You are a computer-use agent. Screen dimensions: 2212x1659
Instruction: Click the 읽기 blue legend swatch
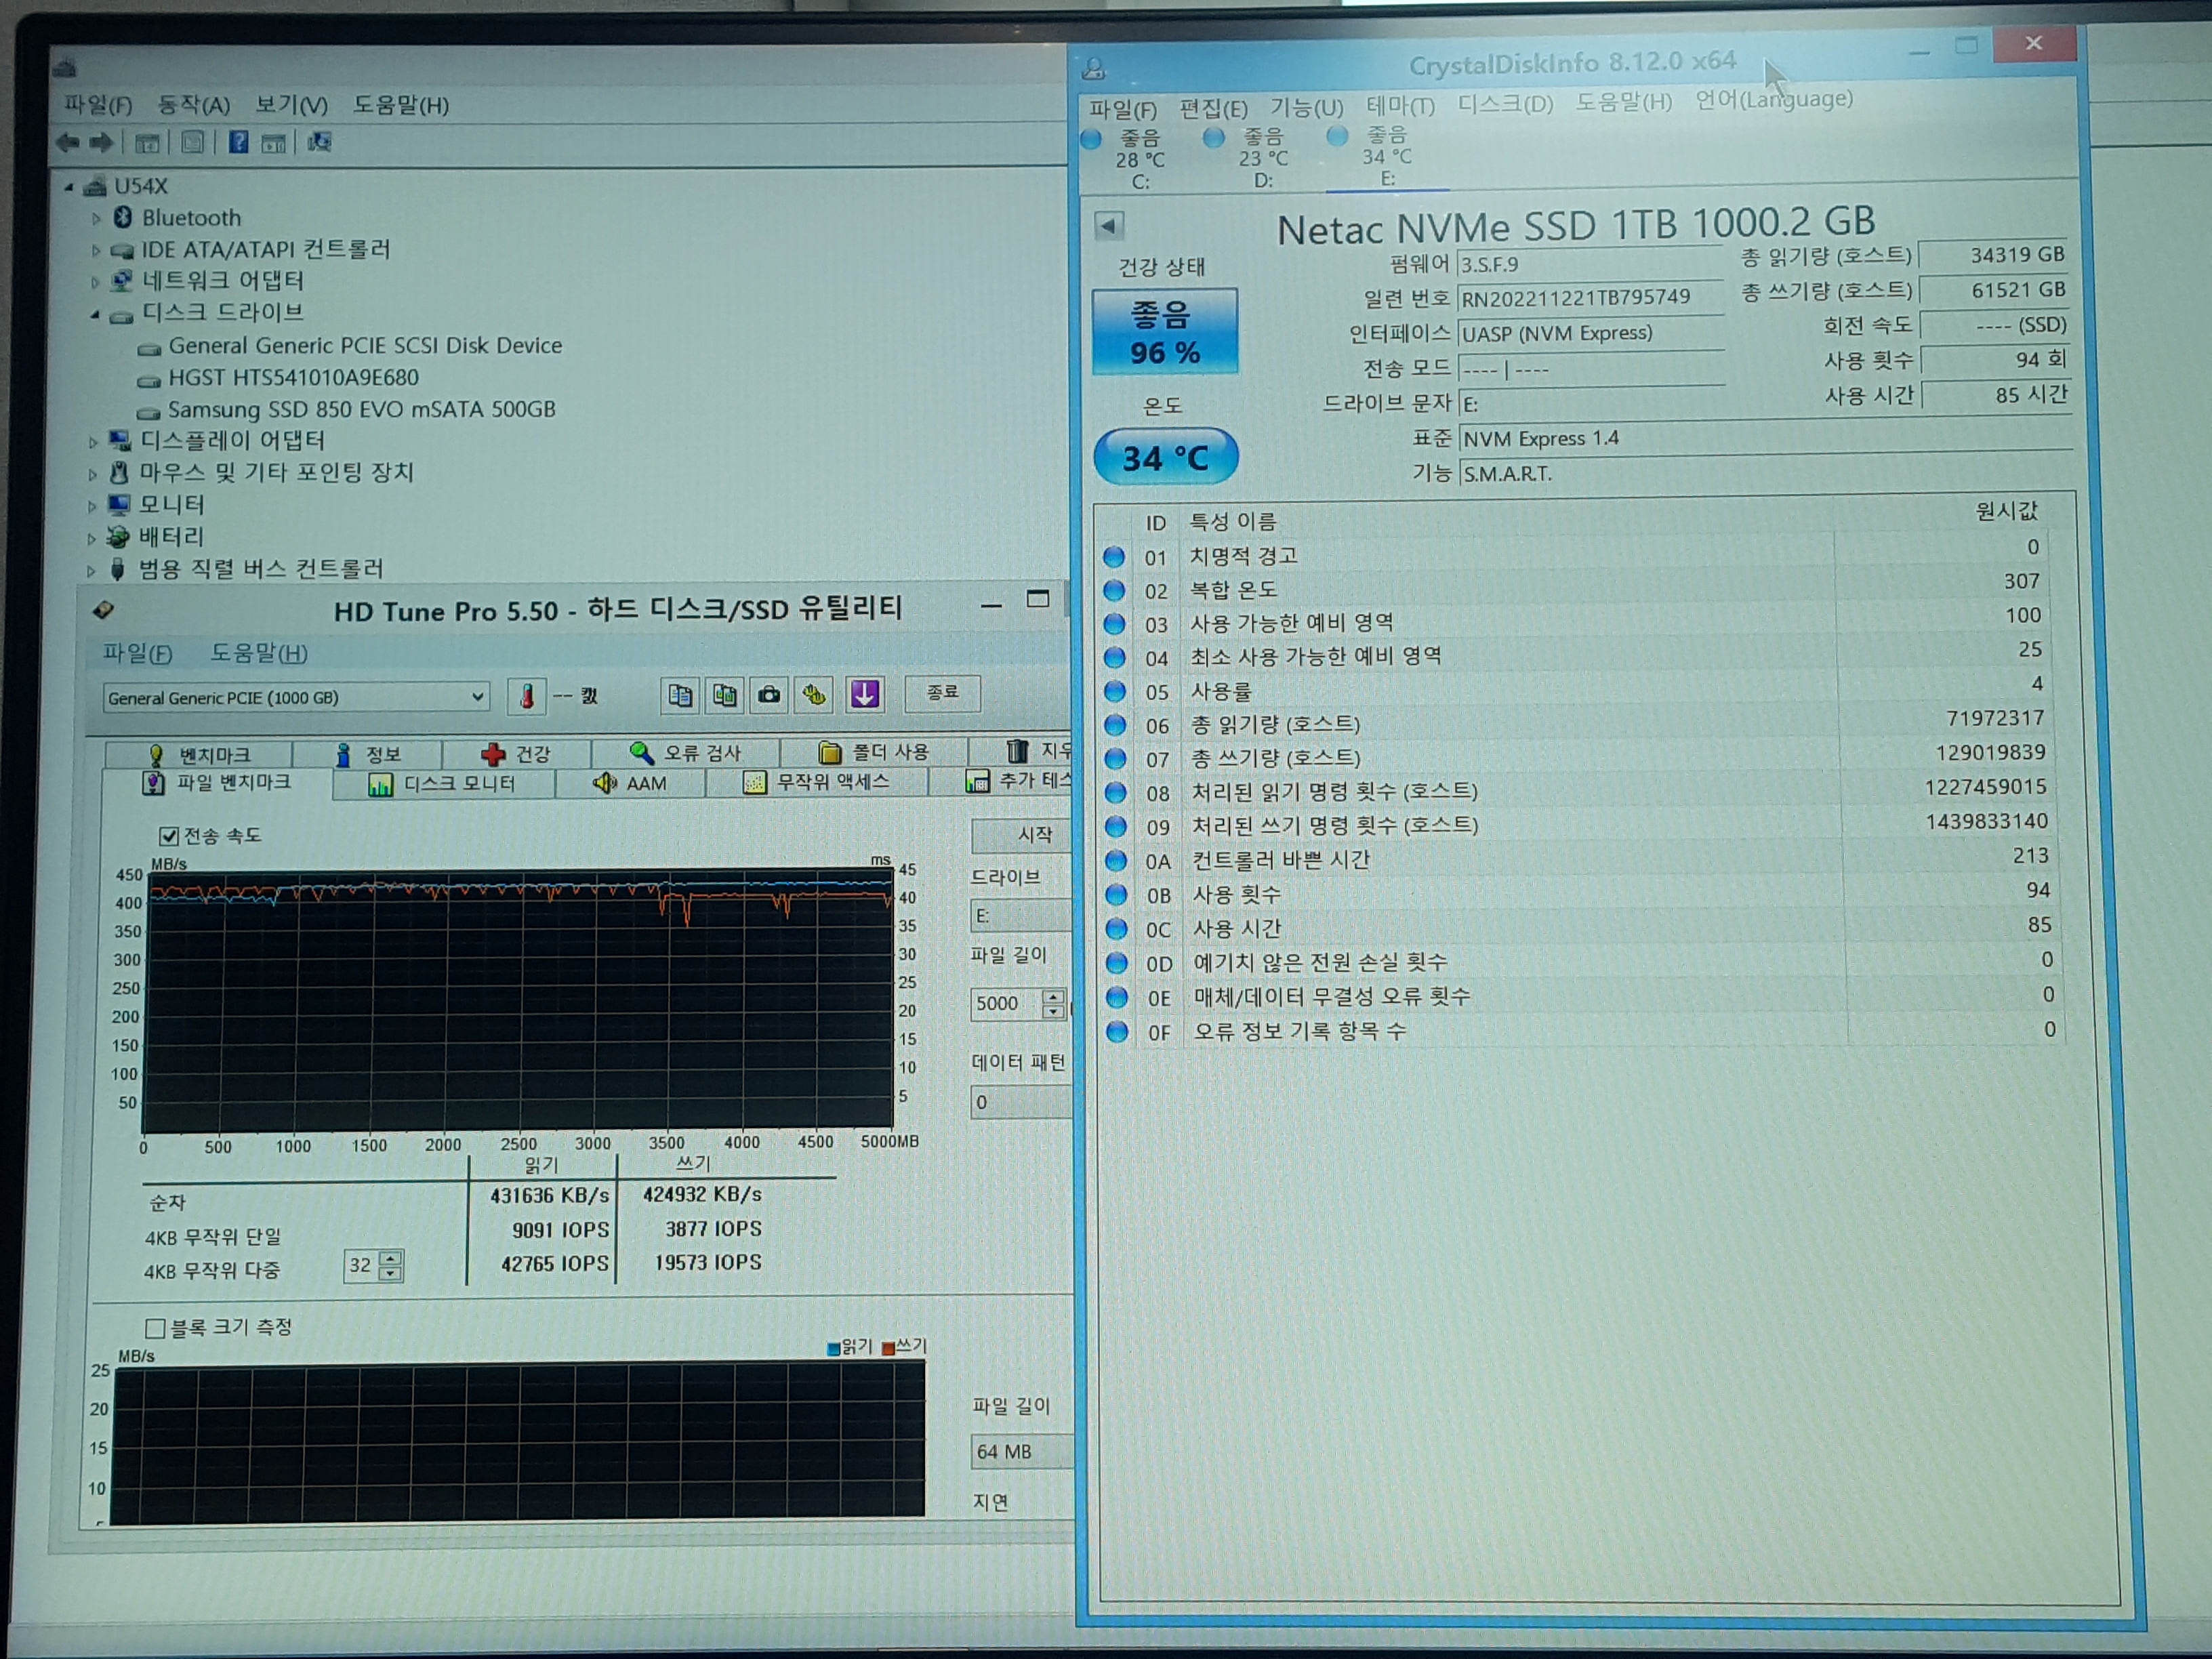[833, 1349]
